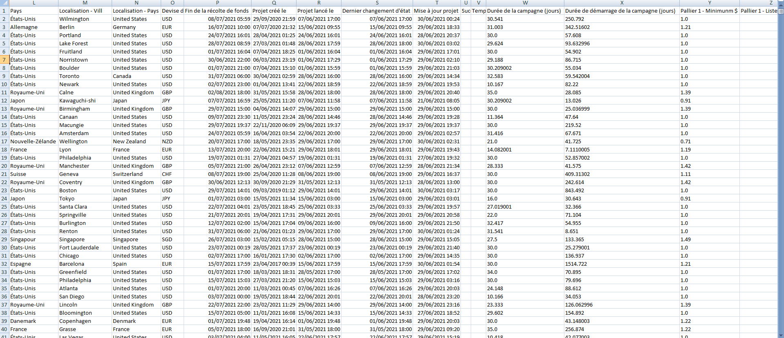
Task: Select row 29 header
Action: [4, 239]
